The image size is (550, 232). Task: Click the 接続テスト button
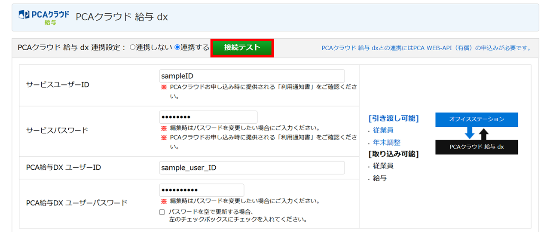242,48
